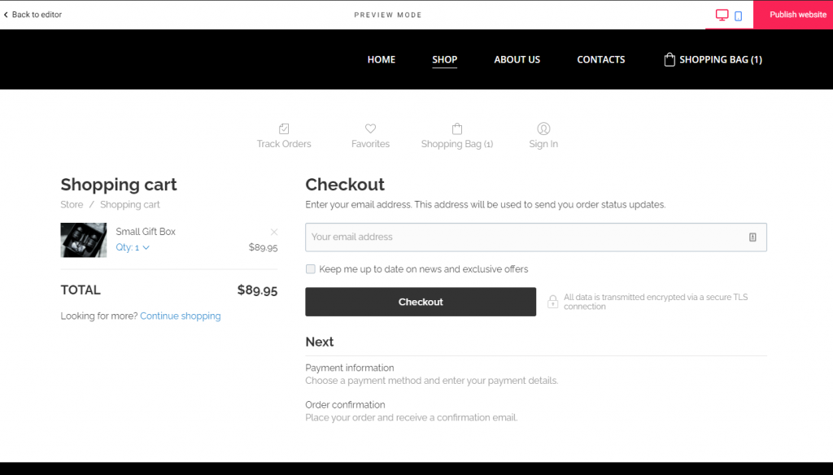Viewport: 833px width, 475px height.
Task: Open the HOME menu item
Action: point(382,59)
